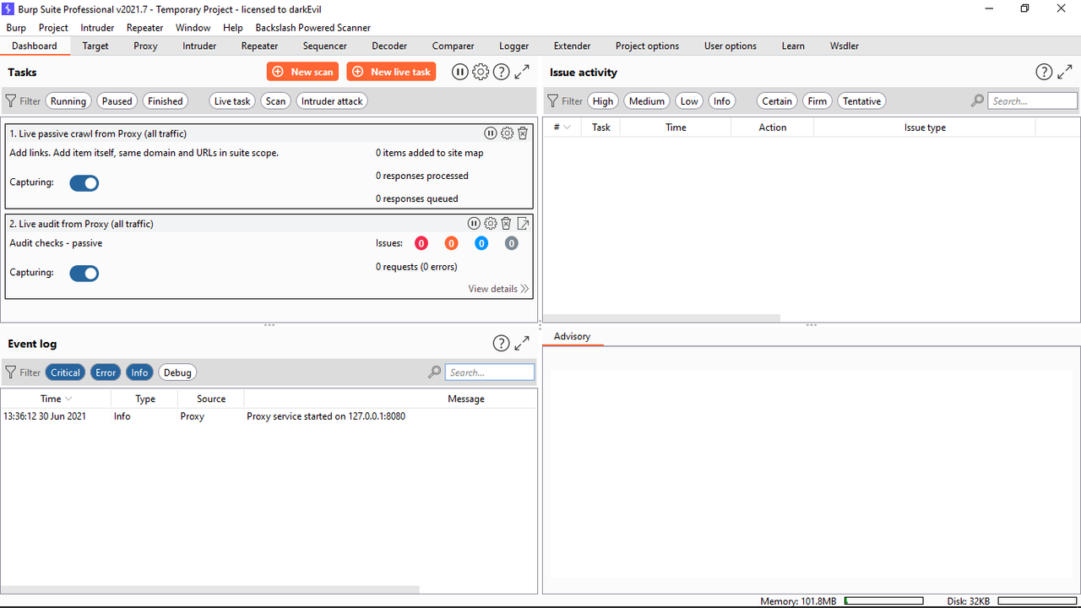1081x608 pixels.
Task: Expand the Issue activity panel
Action: pos(1065,72)
